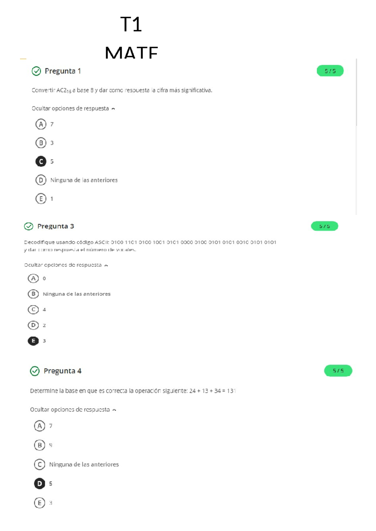Image resolution: width=376 pixels, height=531 pixels.
Task: Click the green 5/5 progress indicator on Pregunta 3
Action: 325,226
